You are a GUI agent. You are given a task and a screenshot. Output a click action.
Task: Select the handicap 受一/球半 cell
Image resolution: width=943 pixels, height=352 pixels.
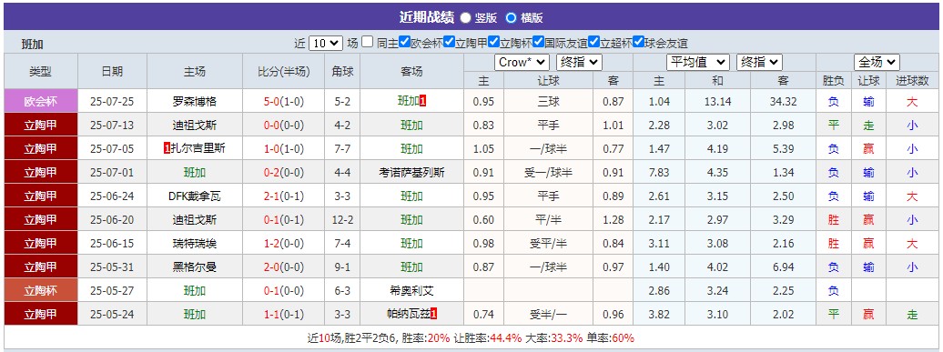(x=549, y=173)
